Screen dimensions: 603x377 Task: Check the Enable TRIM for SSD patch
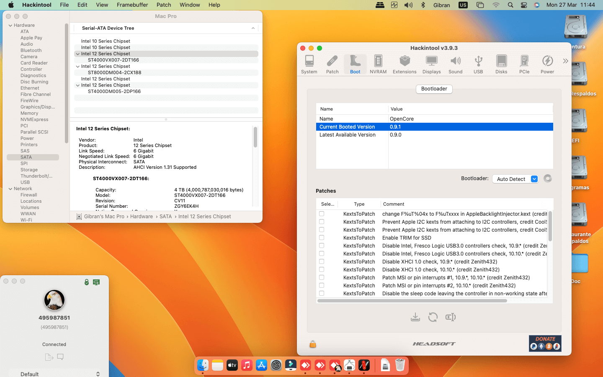click(x=322, y=238)
